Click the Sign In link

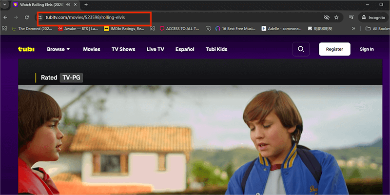point(367,49)
